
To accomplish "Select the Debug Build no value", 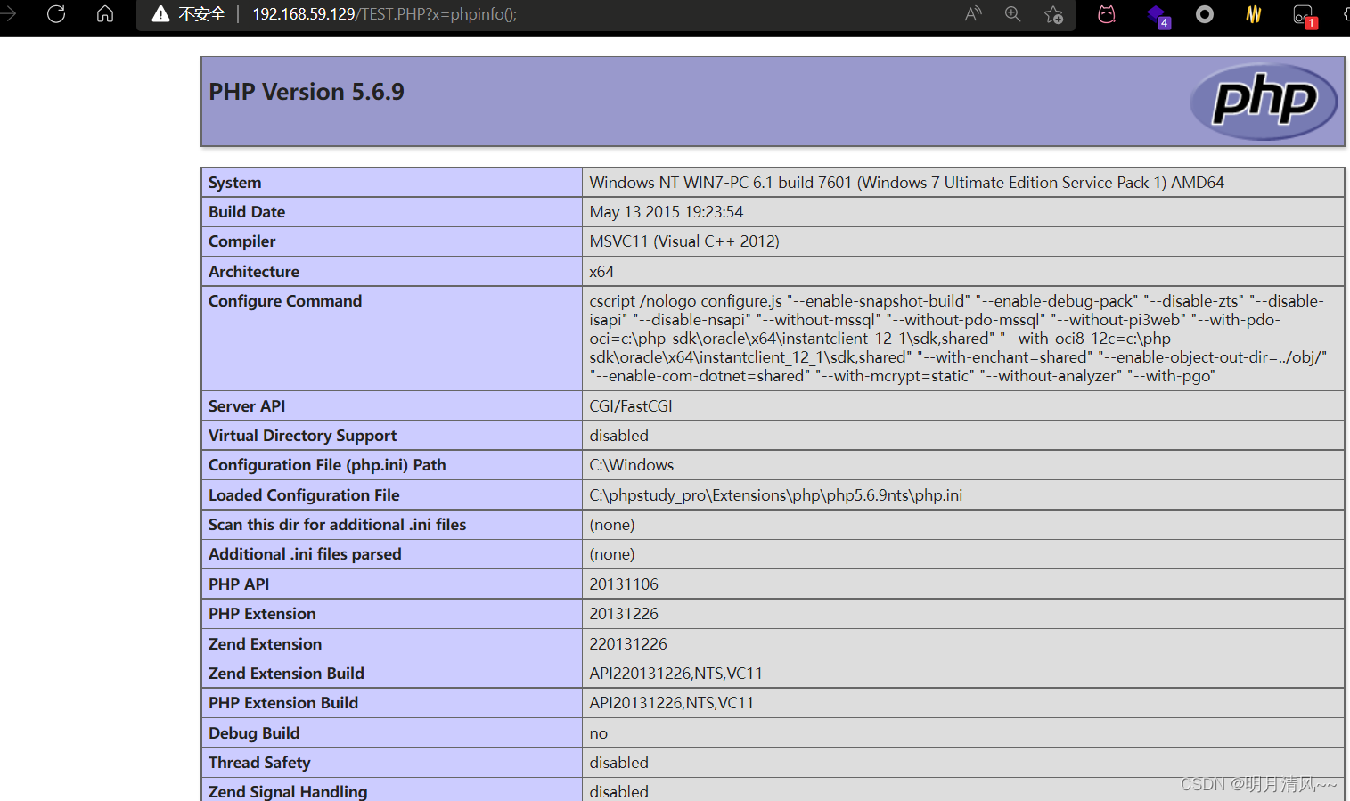I will pos(598,733).
